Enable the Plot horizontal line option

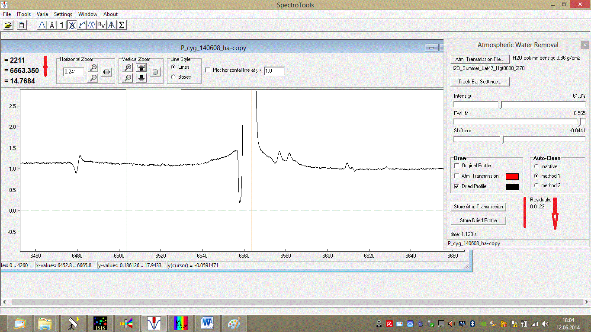(x=208, y=70)
